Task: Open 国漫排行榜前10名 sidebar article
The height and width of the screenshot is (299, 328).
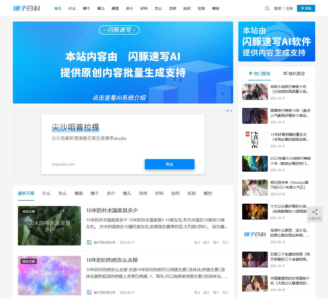Action: [x=290, y=113]
